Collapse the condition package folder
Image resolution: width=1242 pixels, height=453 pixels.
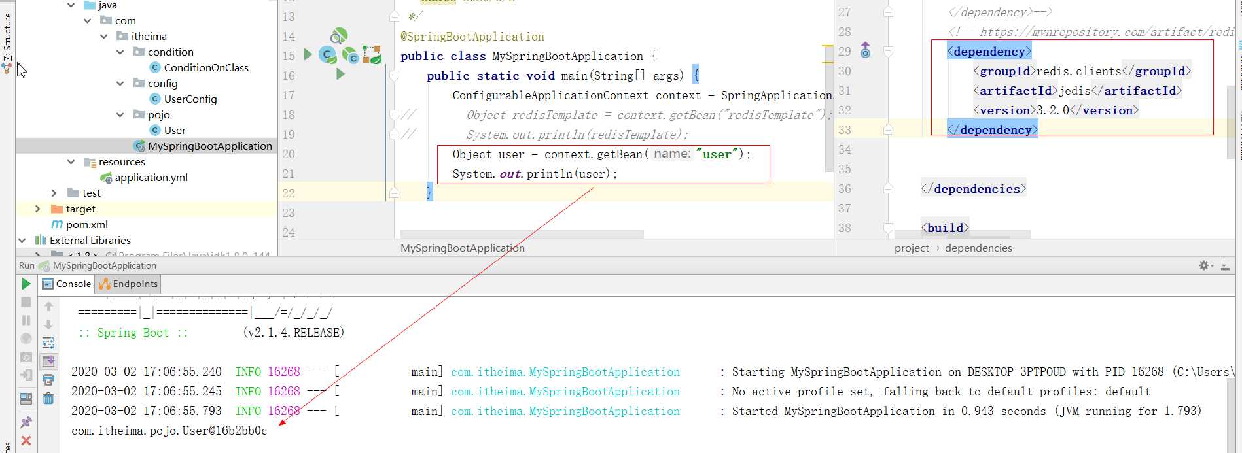[x=120, y=52]
